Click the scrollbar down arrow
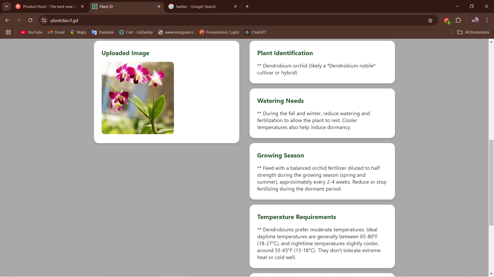The height and width of the screenshot is (277, 494). coord(491,274)
